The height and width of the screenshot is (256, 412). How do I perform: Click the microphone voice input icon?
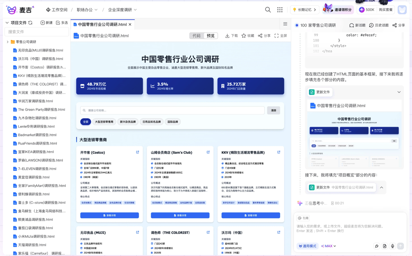[x=392, y=246]
